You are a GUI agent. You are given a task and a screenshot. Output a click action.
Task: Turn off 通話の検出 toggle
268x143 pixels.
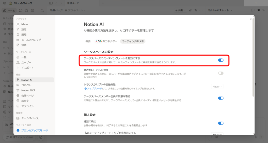221,123
